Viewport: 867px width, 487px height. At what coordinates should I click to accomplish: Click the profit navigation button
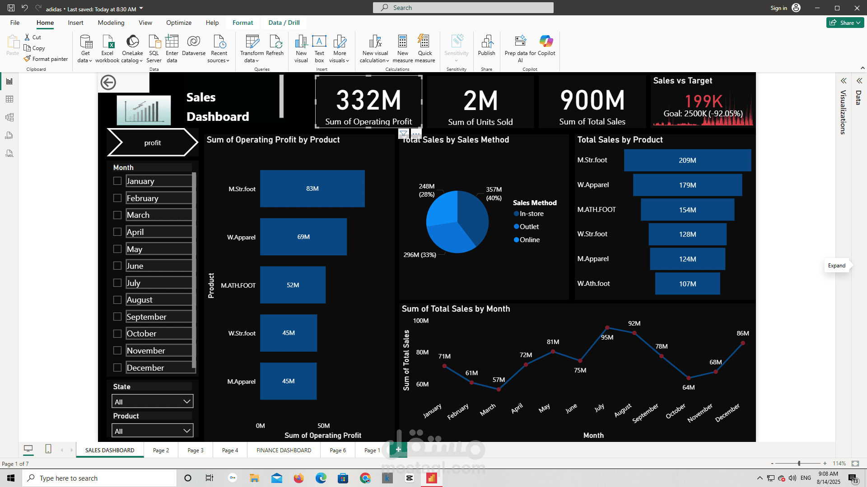(153, 142)
